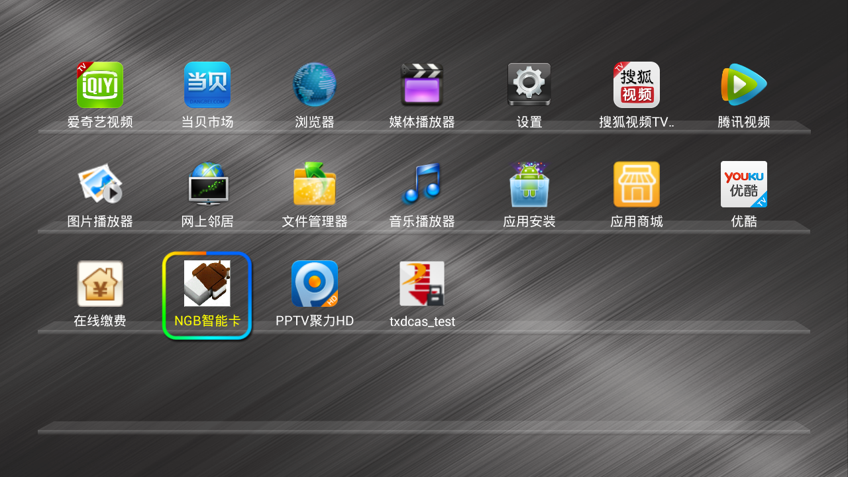Click the 爱奇艺视频 label

click(100, 122)
